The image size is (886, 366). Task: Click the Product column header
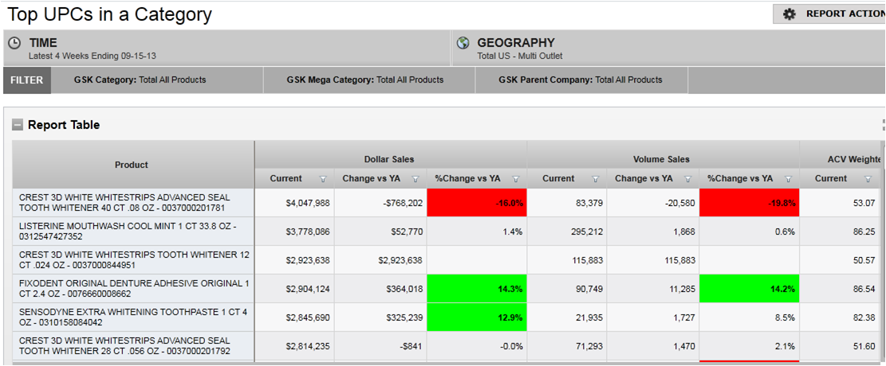click(x=132, y=165)
